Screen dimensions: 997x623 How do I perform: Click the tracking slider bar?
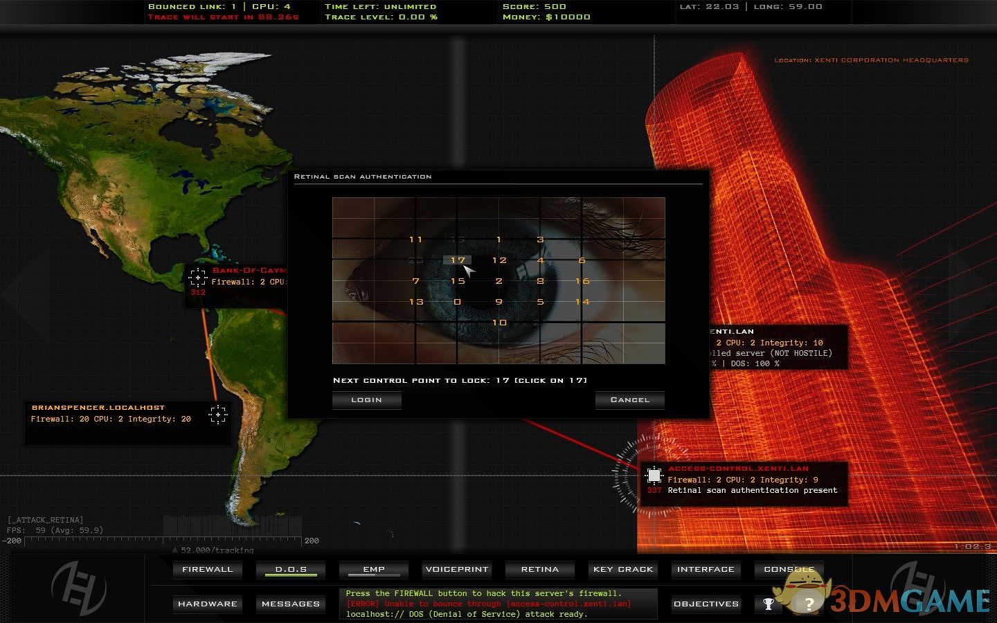click(163, 541)
